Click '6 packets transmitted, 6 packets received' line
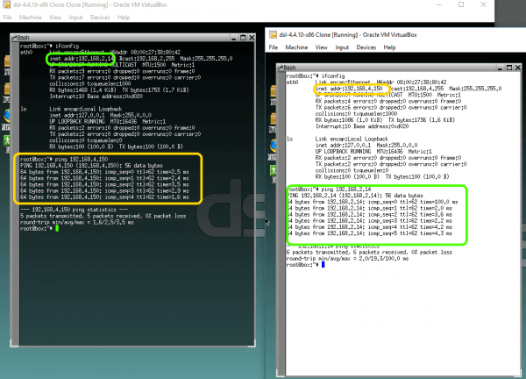 pos(369,252)
